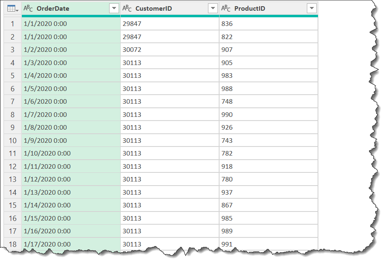
Task: Select row number 11
Action: [13, 153]
